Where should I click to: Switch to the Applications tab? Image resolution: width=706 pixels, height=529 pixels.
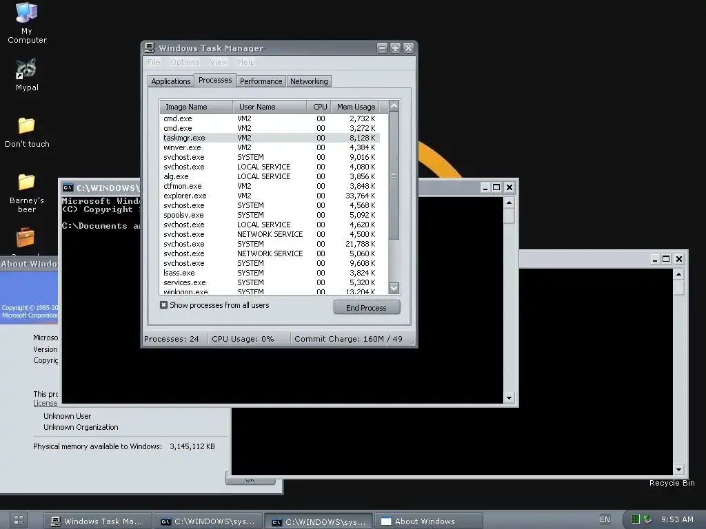pos(171,81)
